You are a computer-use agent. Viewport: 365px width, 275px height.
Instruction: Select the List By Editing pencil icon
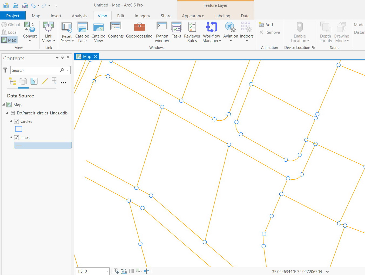coord(45,81)
